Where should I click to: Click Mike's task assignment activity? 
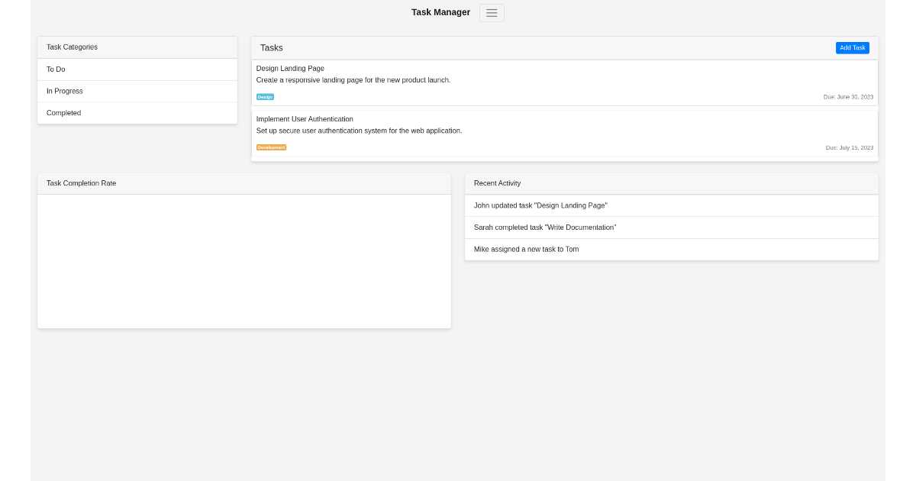[x=526, y=249]
